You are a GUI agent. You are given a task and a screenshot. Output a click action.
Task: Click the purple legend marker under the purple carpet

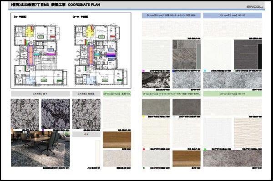pos(43,130)
